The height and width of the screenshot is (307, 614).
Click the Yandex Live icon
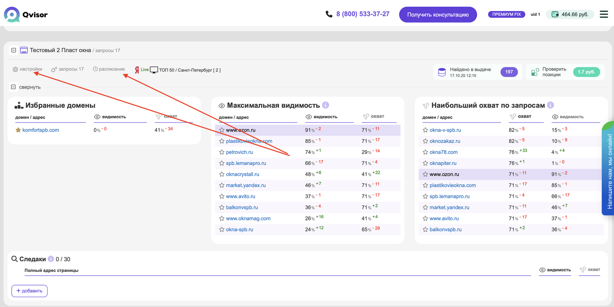(x=137, y=70)
